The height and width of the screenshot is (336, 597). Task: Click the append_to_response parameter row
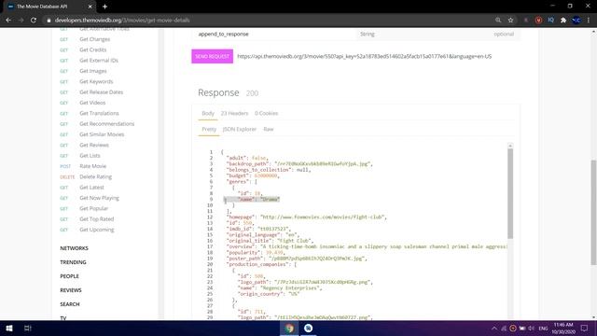point(356,34)
